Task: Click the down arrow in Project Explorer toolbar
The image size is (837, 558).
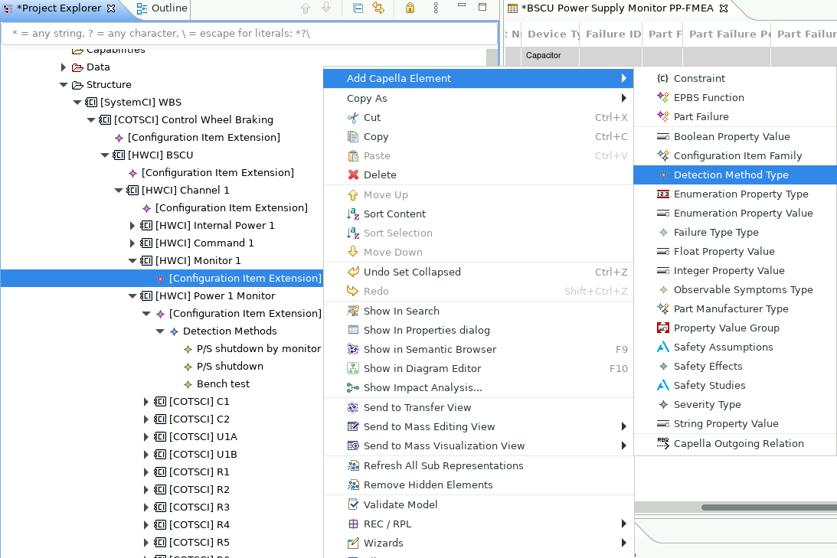Action: click(326, 8)
